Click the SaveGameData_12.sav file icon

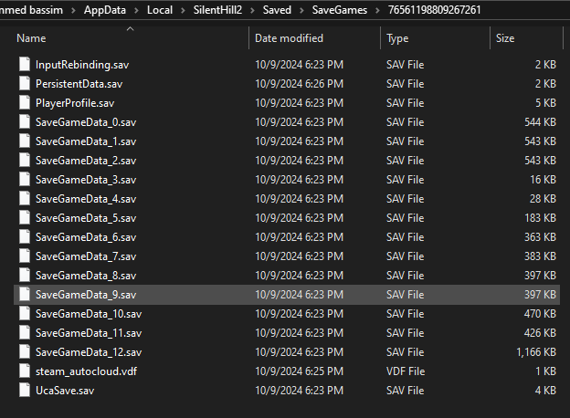[25, 352]
